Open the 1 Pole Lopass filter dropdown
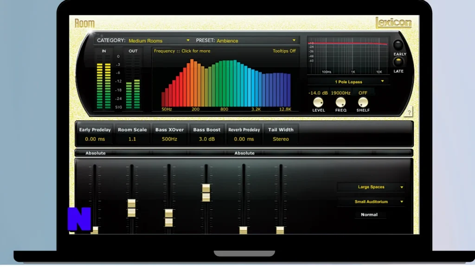This screenshot has width=475, height=267. click(x=348, y=82)
